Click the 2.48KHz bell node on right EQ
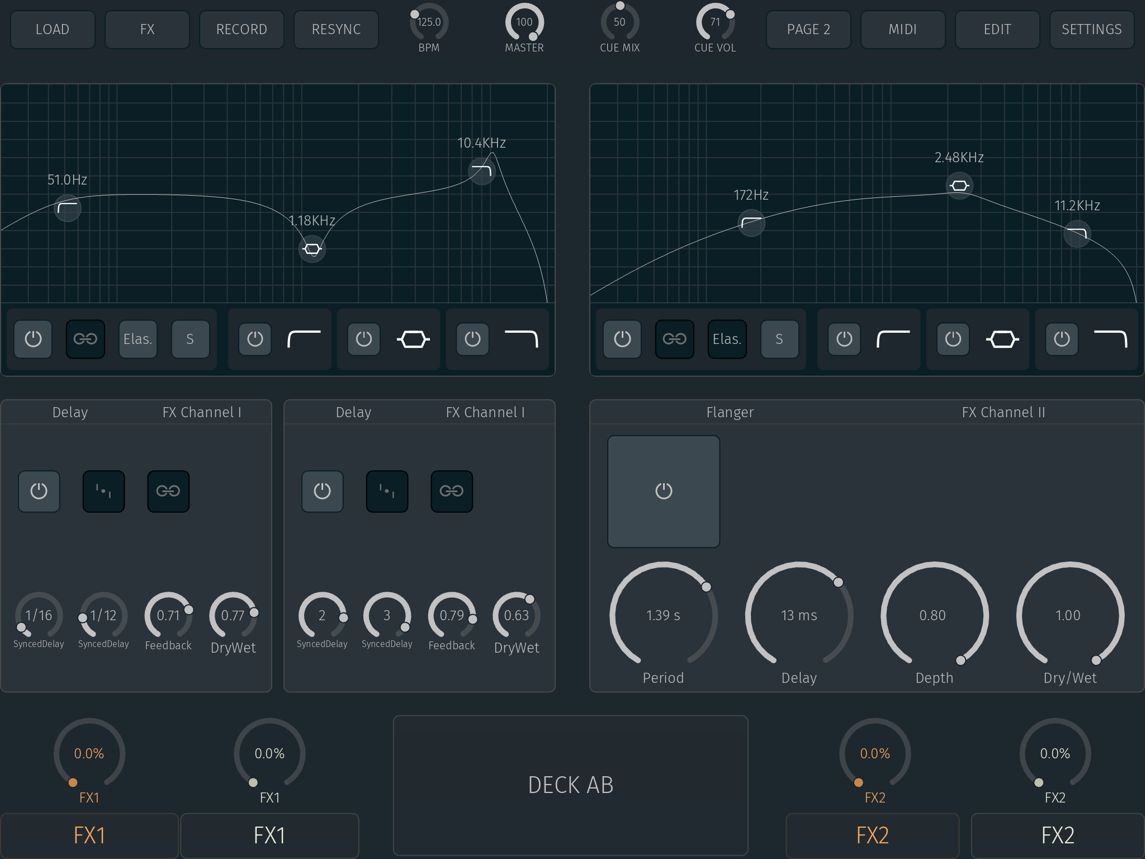The width and height of the screenshot is (1145, 859). coord(959,185)
